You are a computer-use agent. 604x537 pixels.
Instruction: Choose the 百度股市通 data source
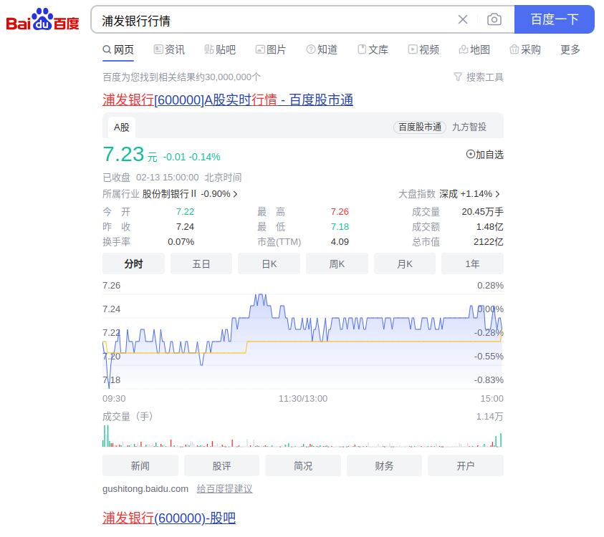click(x=419, y=127)
